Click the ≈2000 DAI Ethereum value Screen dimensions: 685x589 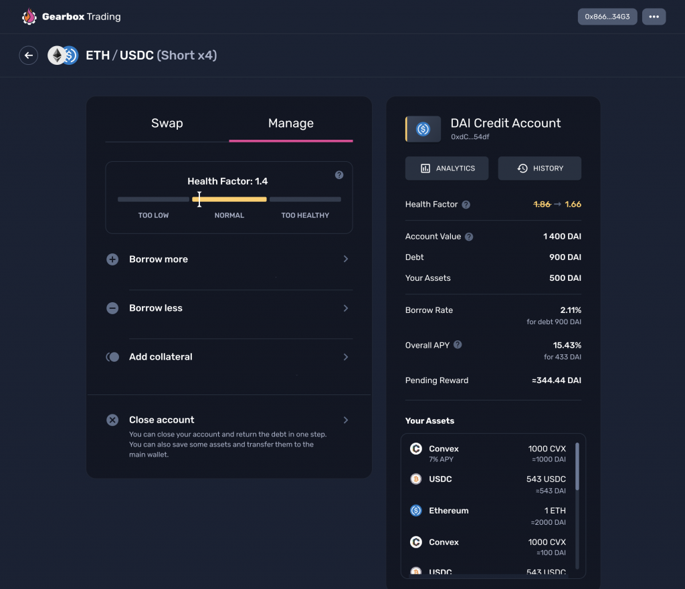[549, 522]
